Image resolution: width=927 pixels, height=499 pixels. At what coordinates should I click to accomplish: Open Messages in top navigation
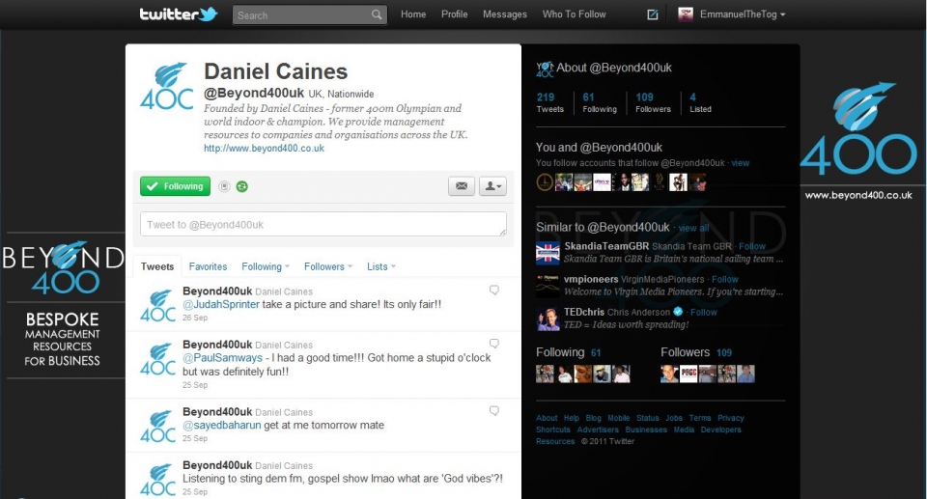(505, 14)
